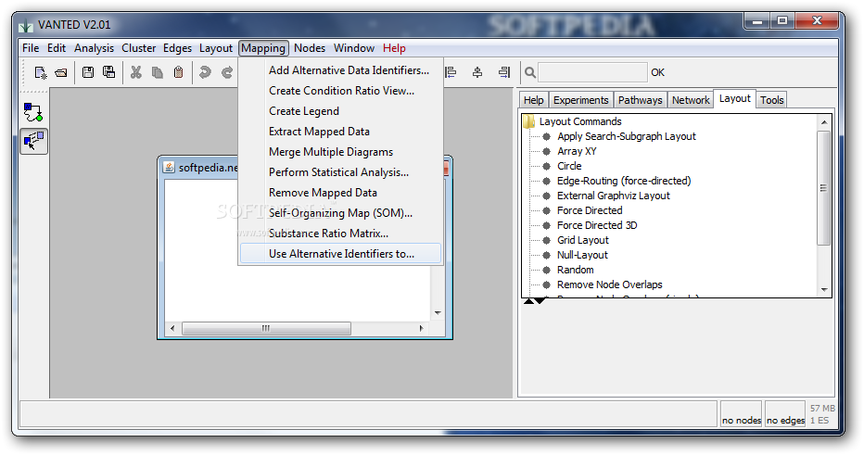864x455 pixels.
Task: Open the Edit menu
Action: 57,48
